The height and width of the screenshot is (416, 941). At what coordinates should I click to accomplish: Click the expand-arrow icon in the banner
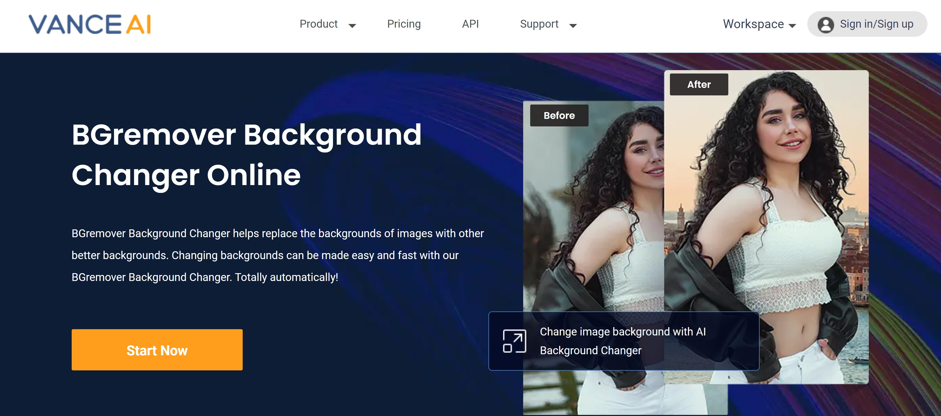(514, 341)
